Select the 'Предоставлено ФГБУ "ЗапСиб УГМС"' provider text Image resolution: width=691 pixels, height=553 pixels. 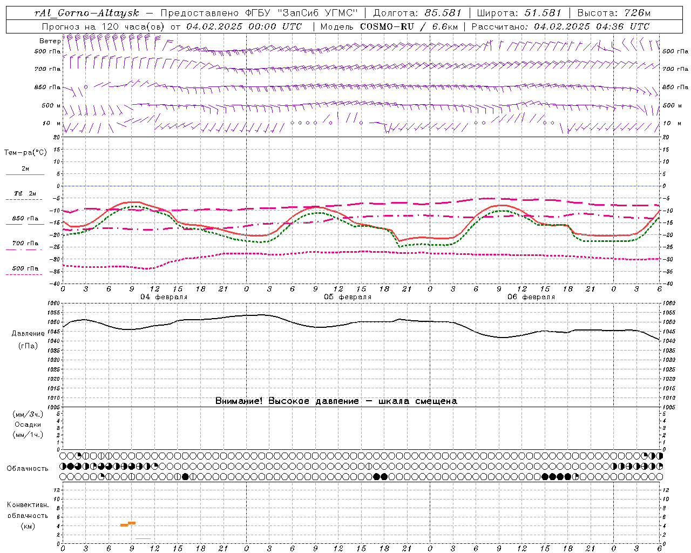(260, 13)
